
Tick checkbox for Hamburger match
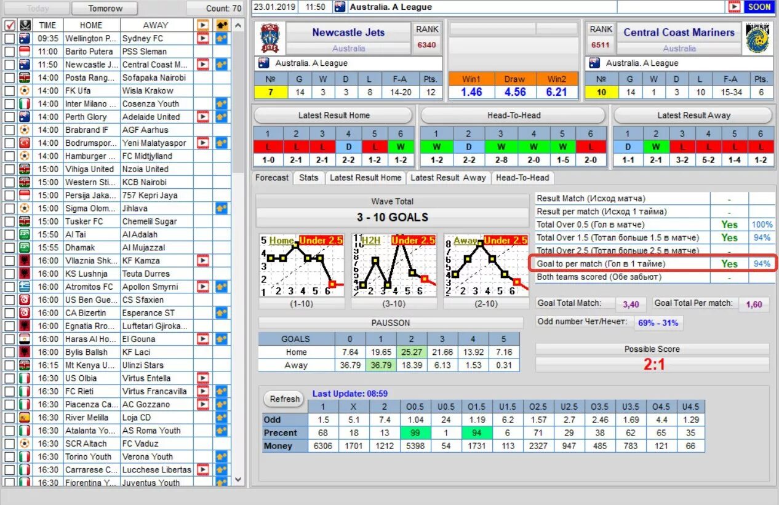pyautogui.click(x=9, y=156)
